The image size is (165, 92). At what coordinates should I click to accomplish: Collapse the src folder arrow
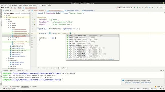[5, 19]
